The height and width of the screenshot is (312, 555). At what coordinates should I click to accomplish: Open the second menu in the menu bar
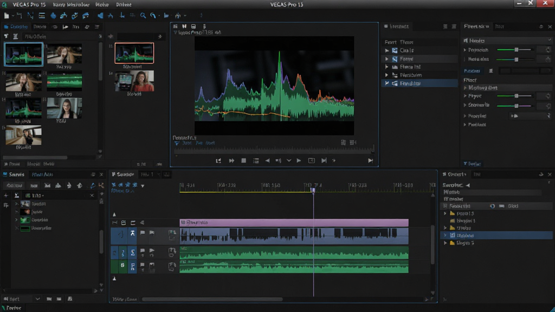(71, 4)
